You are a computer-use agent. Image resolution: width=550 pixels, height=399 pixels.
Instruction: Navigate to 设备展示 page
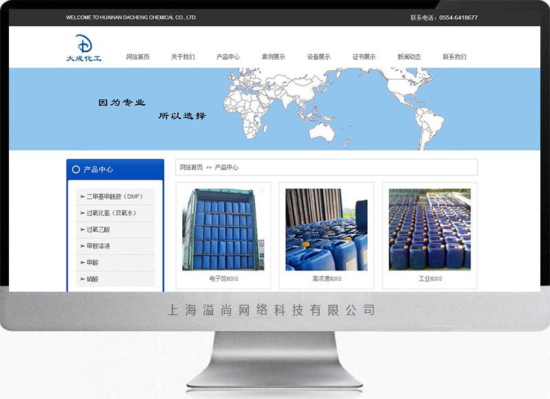[x=318, y=57]
